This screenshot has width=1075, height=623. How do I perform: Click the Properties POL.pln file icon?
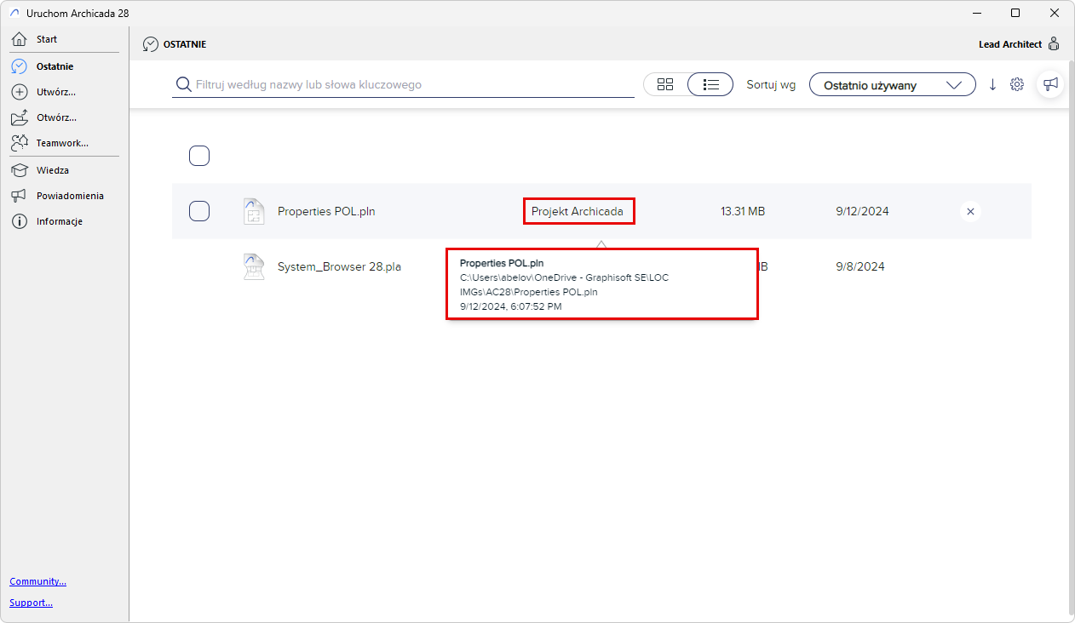[254, 211]
